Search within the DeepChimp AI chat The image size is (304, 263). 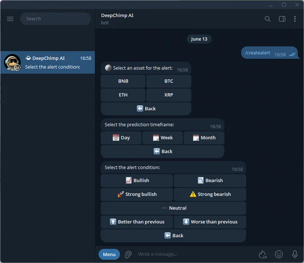coord(267,19)
